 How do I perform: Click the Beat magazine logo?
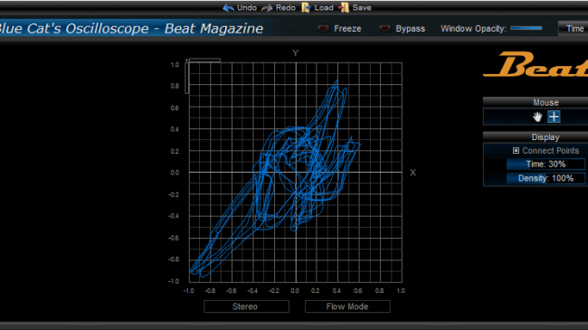[x=536, y=64]
